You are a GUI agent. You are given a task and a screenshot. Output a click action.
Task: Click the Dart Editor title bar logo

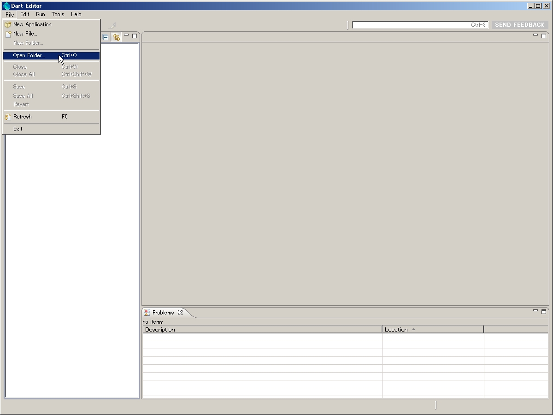6,6
